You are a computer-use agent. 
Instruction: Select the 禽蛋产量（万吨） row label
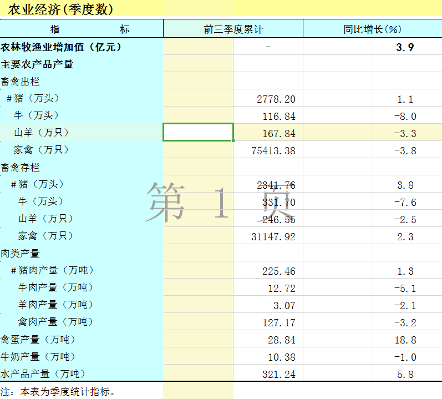38,340
